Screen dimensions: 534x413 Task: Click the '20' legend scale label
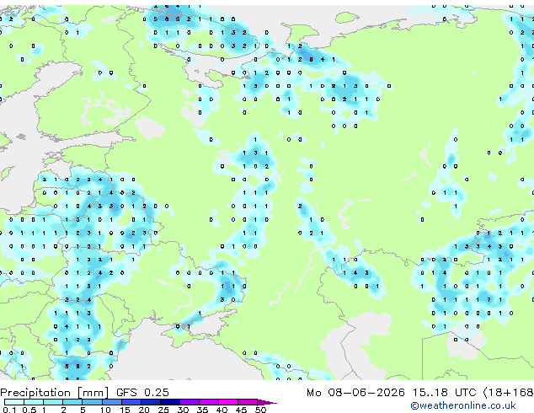pyautogui.click(x=144, y=410)
